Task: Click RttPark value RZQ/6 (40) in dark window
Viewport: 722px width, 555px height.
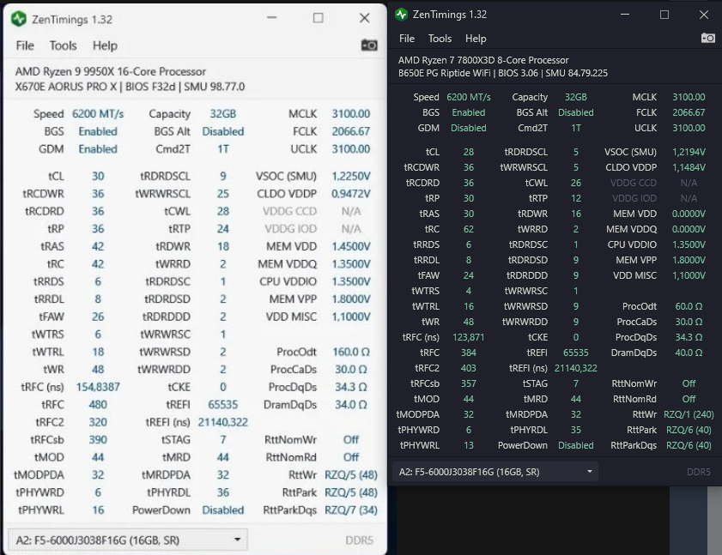Action: 689,430
